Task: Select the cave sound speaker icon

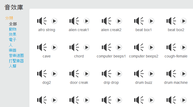Action: (42, 47)
